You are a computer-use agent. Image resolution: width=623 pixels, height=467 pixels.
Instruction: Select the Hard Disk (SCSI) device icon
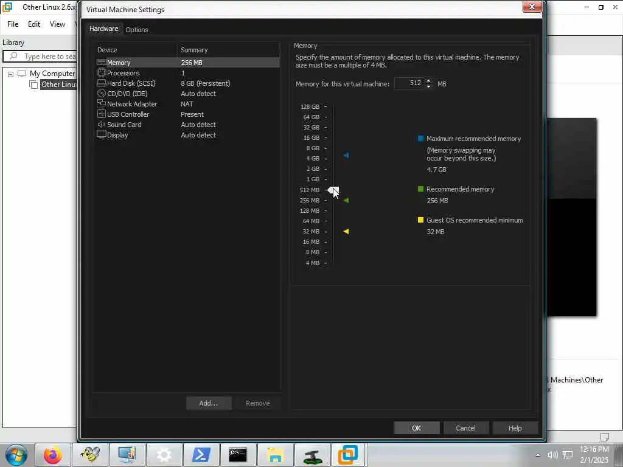[x=102, y=83]
